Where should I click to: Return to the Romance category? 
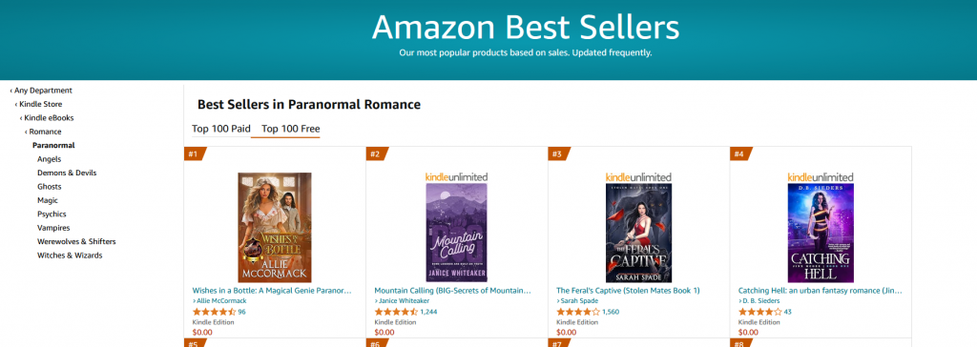click(43, 132)
